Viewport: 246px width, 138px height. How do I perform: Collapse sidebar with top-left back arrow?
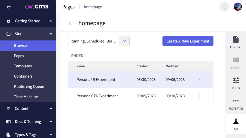click(x=9, y=7)
